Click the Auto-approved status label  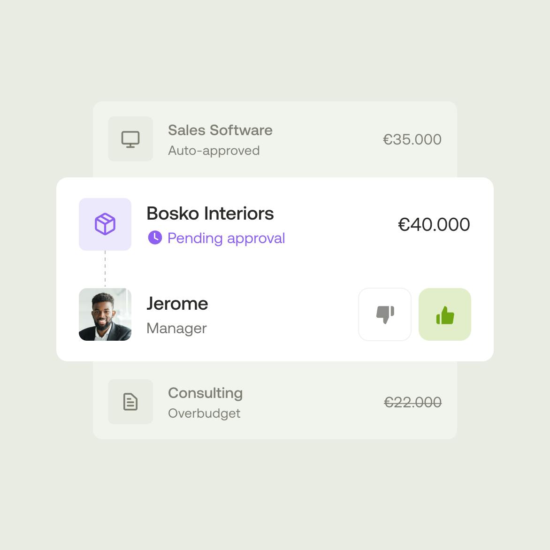(214, 151)
